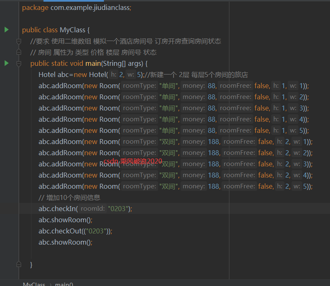
Task: Select main() in the breadcrumb bar
Action: [x=64, y=284]
